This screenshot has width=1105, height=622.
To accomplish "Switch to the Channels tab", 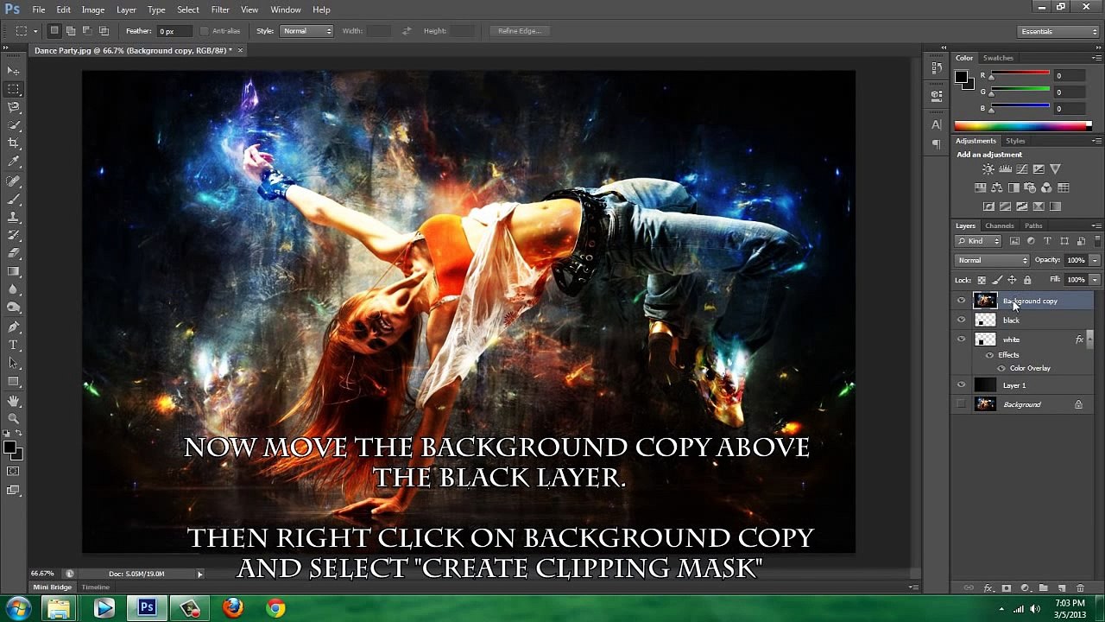I will pyautogui.click(x=1000, y=225).
